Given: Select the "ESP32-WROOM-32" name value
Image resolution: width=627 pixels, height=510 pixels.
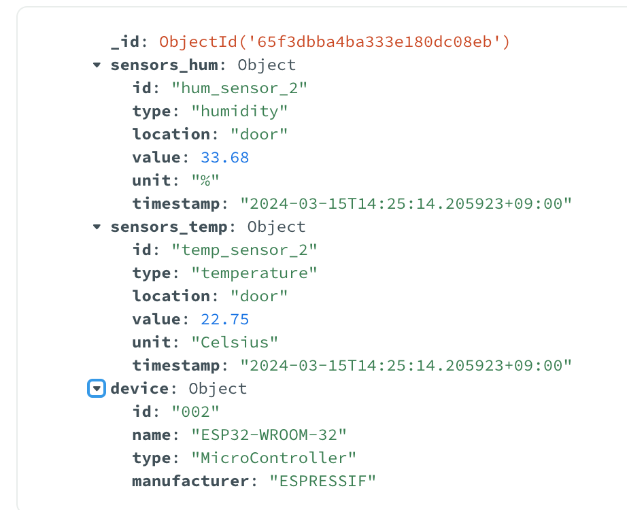Looking at the screenshot, I should coord(269,435).
